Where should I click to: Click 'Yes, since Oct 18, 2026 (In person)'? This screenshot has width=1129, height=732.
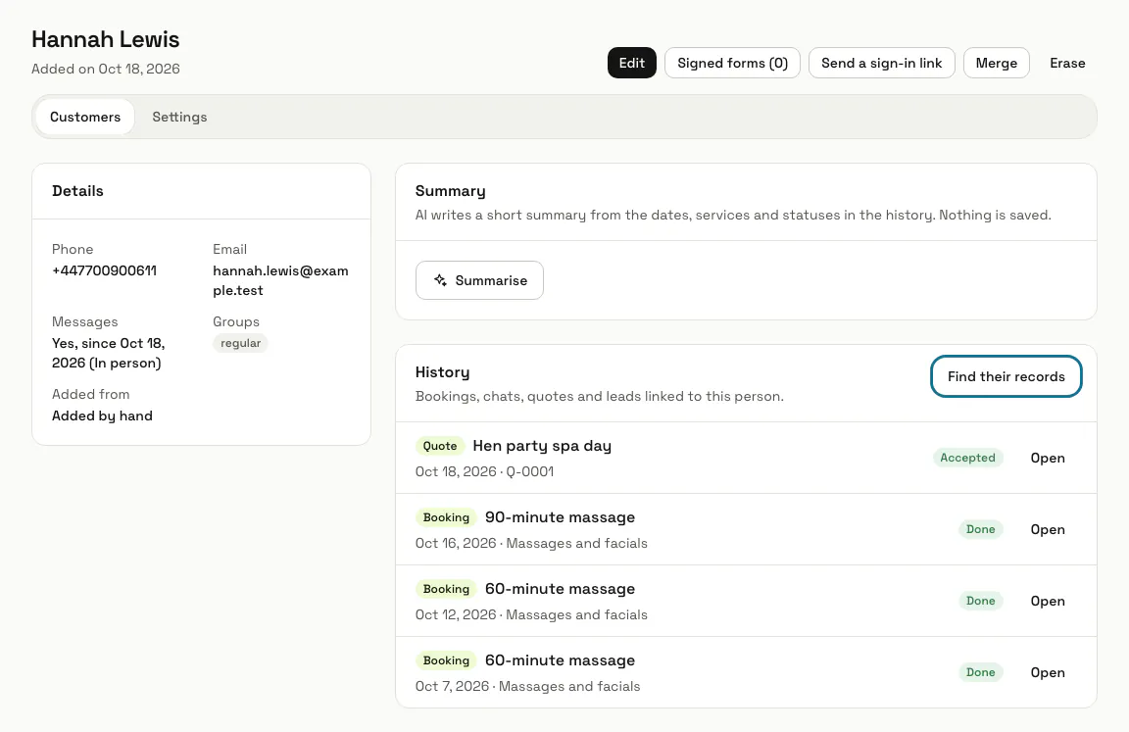[108, 353]
